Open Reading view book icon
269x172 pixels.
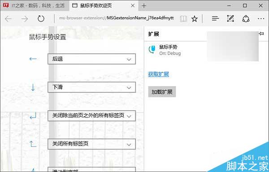[183, 19]
